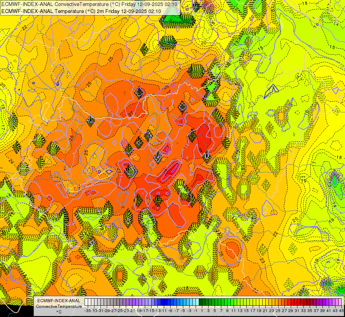Click the '°C' unit label in legend

coord(59,312)
